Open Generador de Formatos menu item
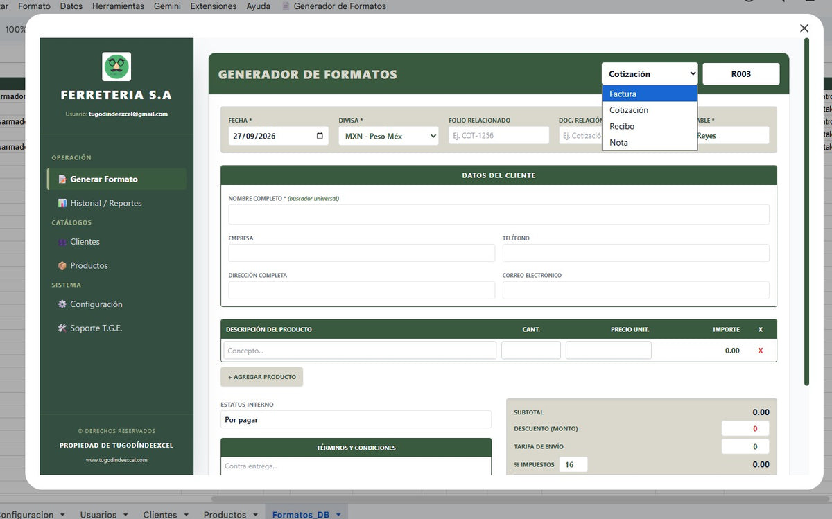832x519 pixels. (340, 6)
